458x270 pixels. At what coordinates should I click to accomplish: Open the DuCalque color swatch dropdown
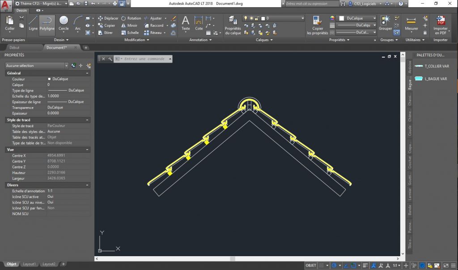click(x=357, y=18)
